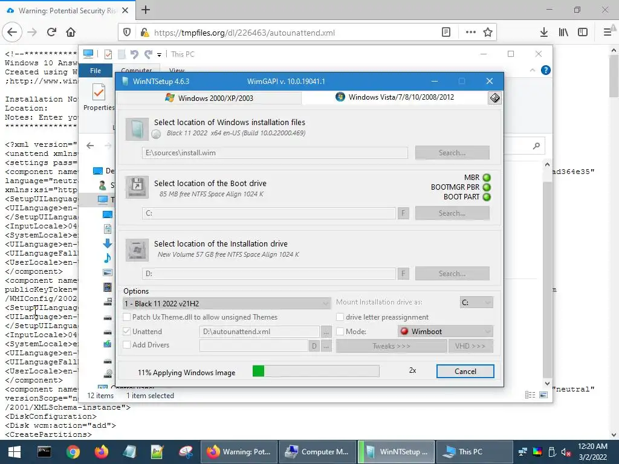Expand the VHD >>> panel
Screen dimensions: 619x464
[470, 346]
